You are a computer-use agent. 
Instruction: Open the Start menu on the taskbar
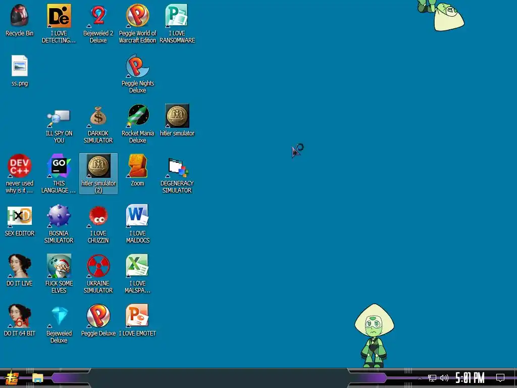12,378
